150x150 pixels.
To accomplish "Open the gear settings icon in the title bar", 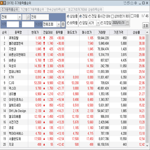I will coord(136,3).
